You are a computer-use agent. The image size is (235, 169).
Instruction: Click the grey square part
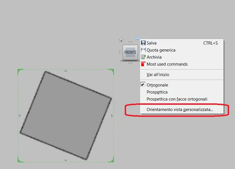pos(66,115)
